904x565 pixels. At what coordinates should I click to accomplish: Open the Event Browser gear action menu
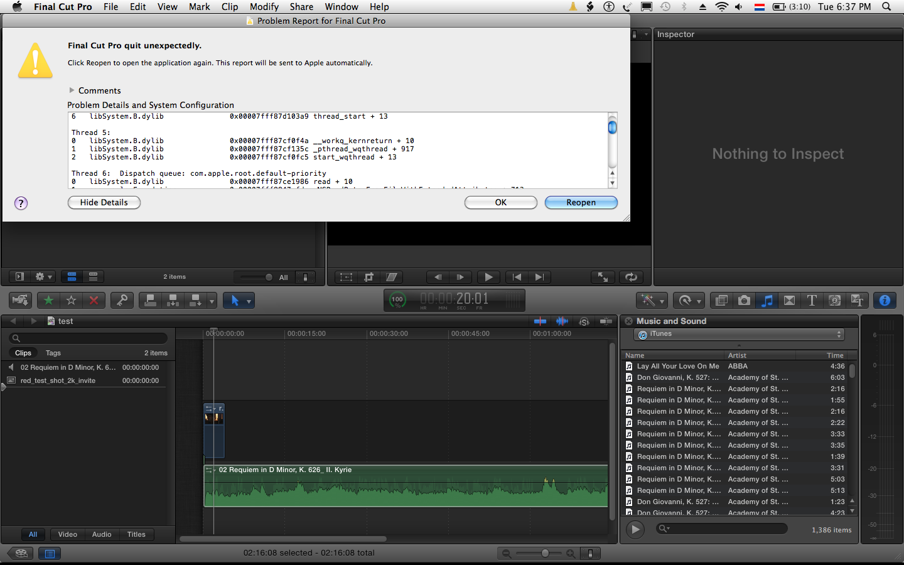pos(43,277)
